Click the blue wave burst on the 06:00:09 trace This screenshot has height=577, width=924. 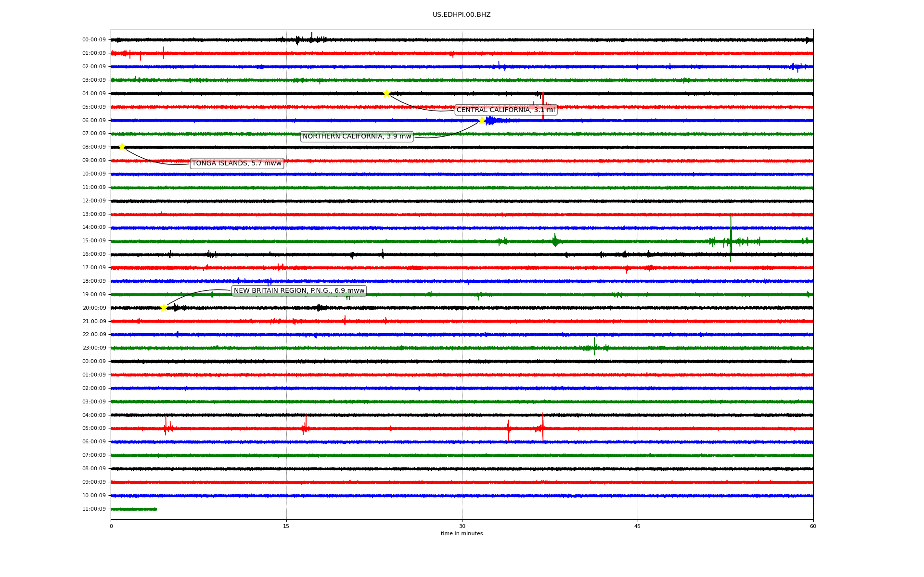coord(491,120)
